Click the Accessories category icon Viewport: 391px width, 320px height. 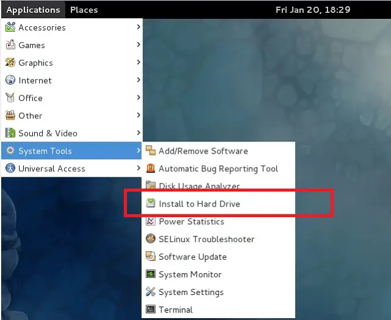(10, 27)
